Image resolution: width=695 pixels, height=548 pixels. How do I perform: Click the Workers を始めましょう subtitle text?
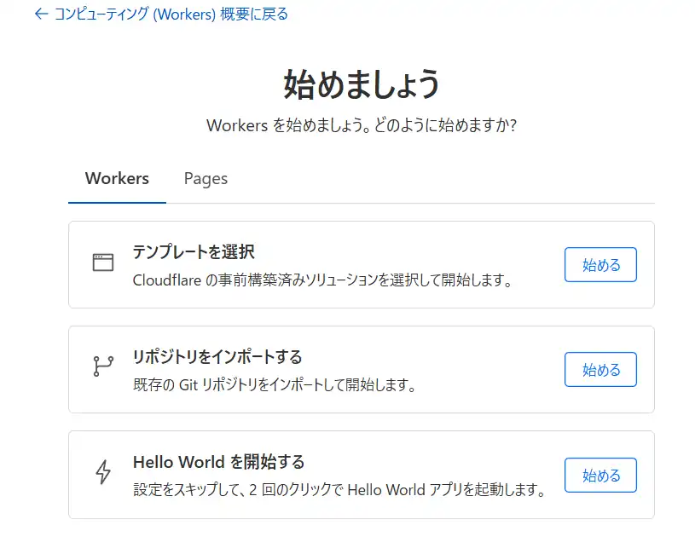[x=362, y=125]
